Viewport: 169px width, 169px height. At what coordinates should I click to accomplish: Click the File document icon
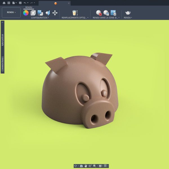(14, 3)
